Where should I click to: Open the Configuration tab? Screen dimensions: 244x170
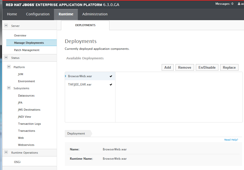click(x=38, y=14)
